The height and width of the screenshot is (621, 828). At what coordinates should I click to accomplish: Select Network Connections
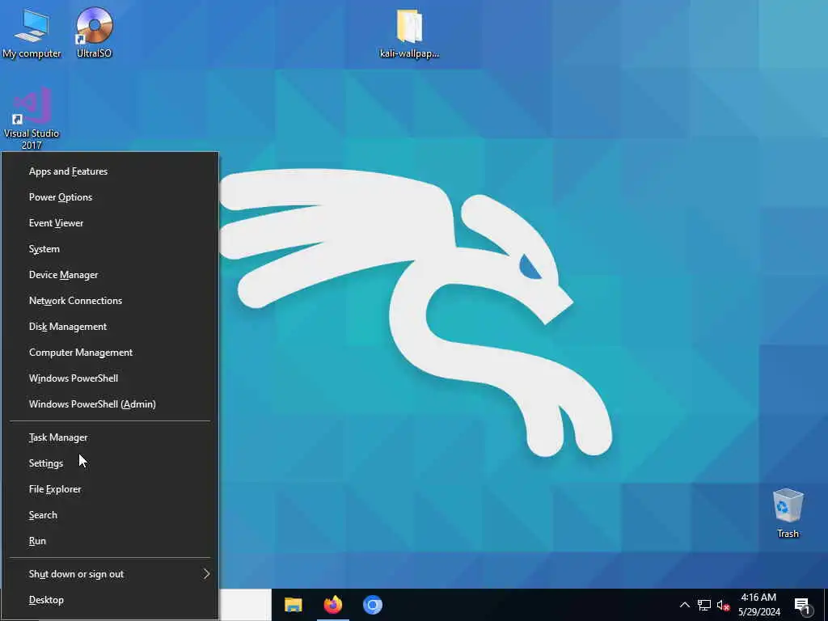[x=110, y=301]
